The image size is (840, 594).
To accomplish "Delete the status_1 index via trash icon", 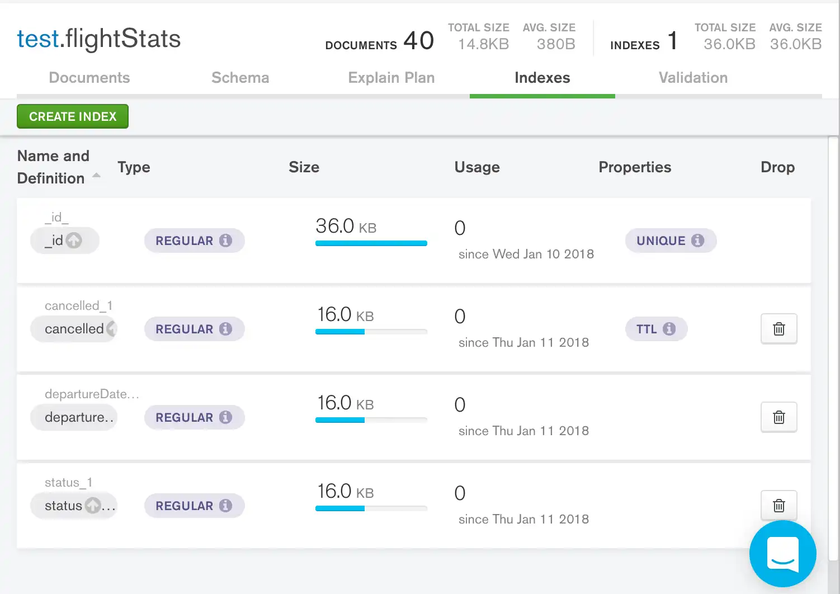I will coord(778,506).
